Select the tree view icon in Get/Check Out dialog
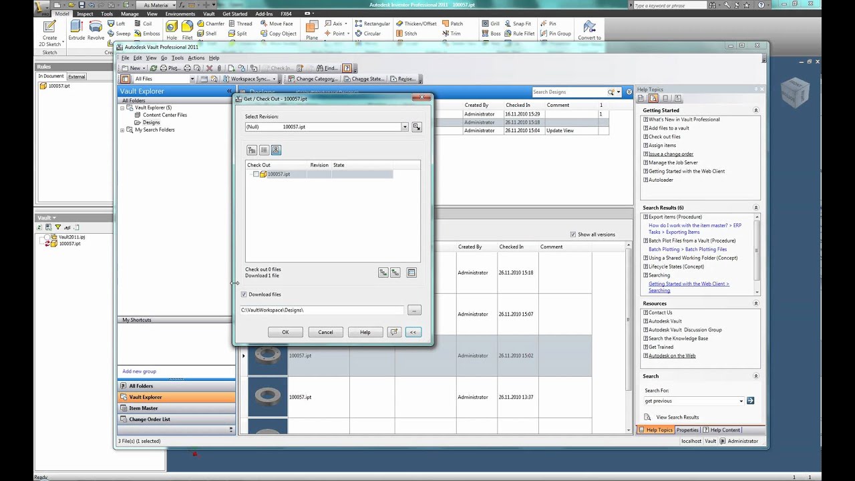The height and width of the screenshot is (481, 855). pyautogui.click(x=252, y=150)
